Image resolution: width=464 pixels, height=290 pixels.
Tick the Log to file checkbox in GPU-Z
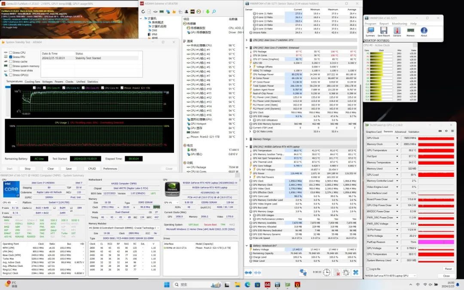coord(368,269)
